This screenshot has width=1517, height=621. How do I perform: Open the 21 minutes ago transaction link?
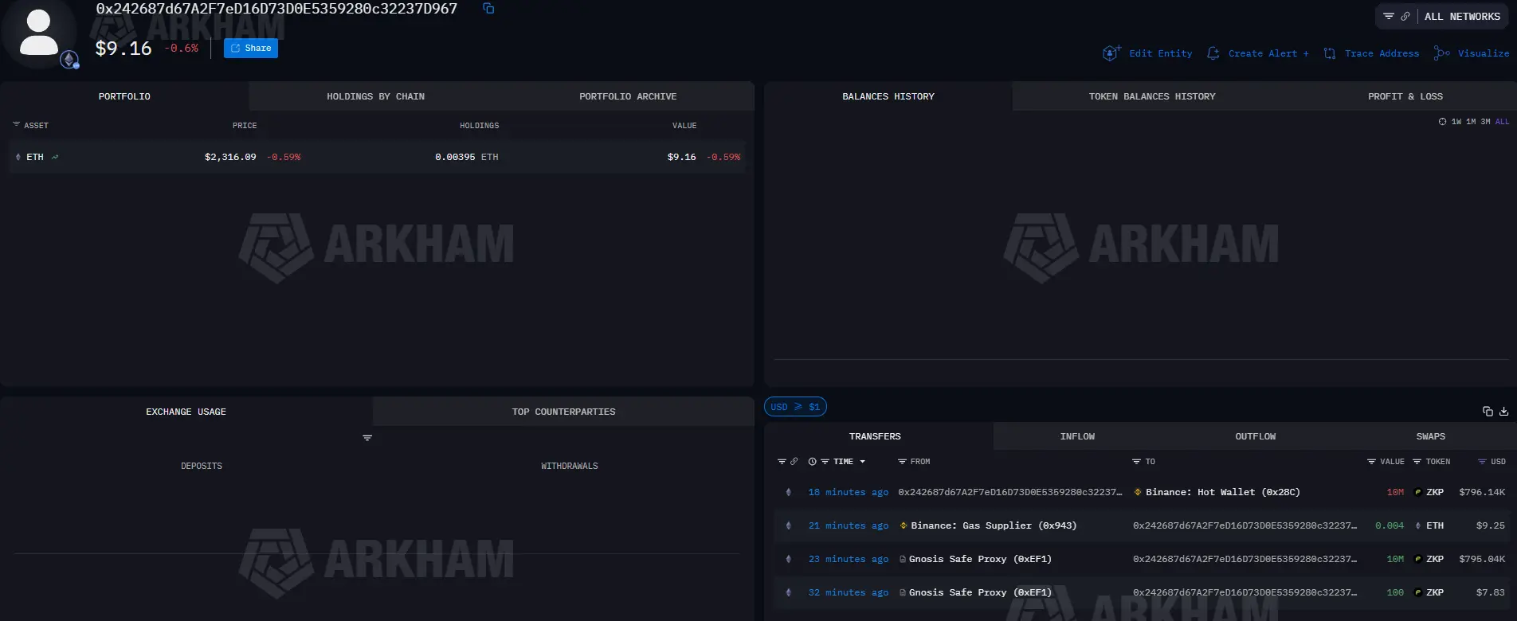point(849,526)
